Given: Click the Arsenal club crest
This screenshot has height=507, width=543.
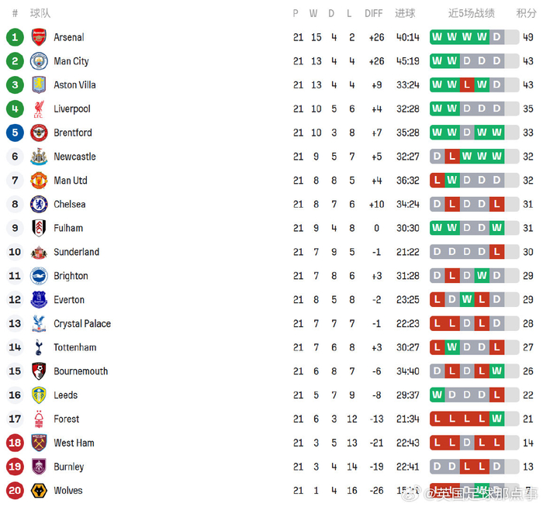Looking at the screenshot, I should (x=39, y=37).
